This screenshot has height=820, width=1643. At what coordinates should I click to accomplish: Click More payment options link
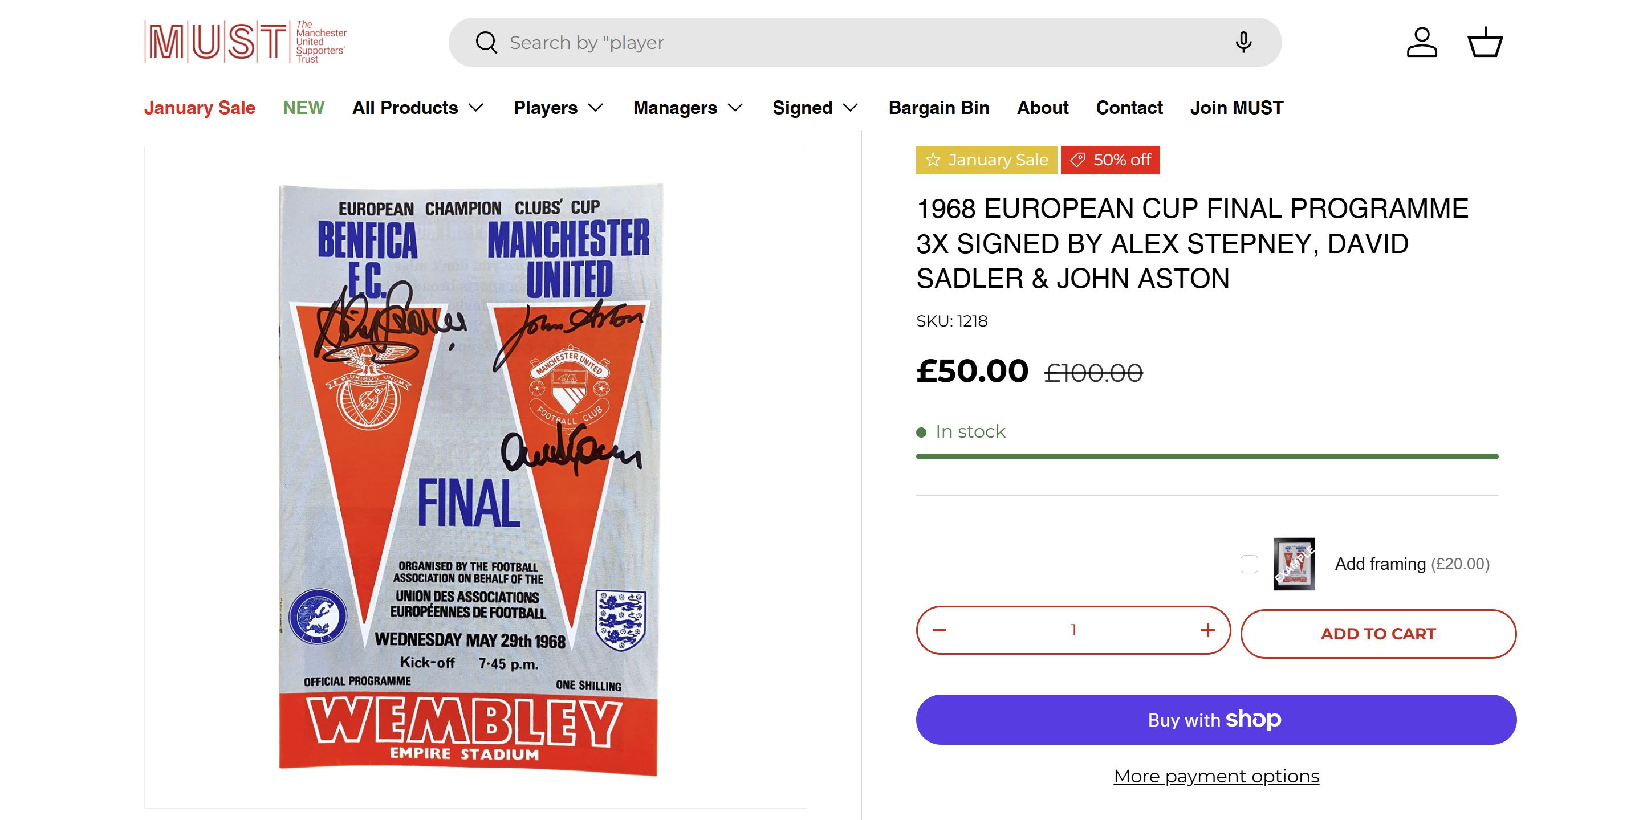point(1215,776)
